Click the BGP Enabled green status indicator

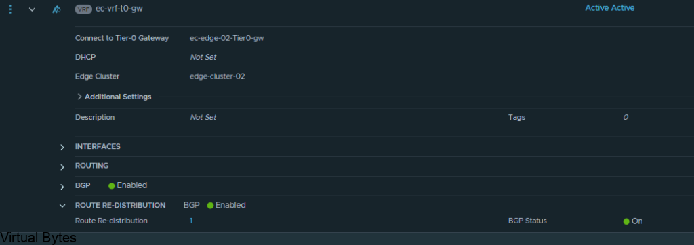click(112, 185)
